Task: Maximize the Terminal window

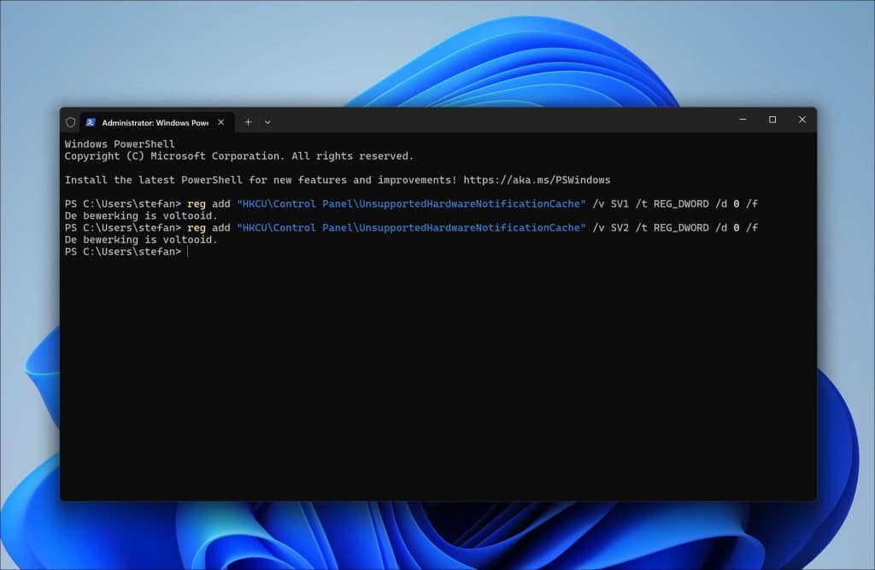Action: 772,120
